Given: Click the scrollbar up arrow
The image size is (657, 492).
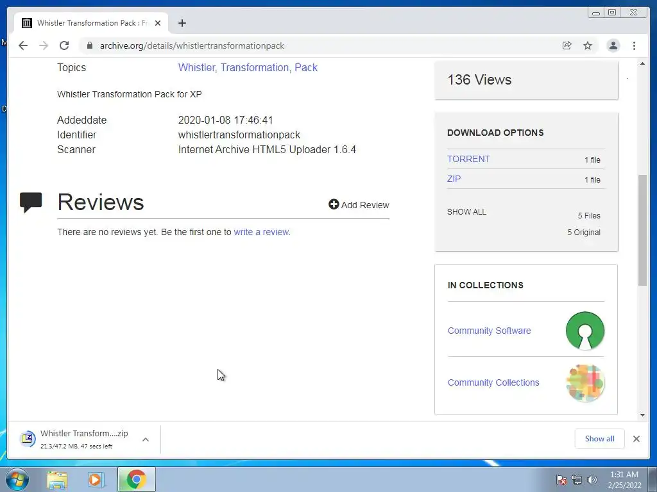Looking at the screenshot, I should [x=642, y=63].
